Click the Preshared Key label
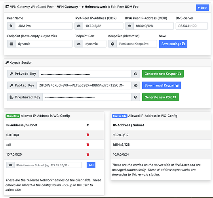 [25, 97]
